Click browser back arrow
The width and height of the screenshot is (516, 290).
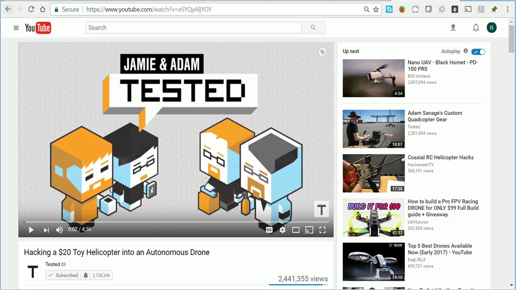click(x=8, y=9)
